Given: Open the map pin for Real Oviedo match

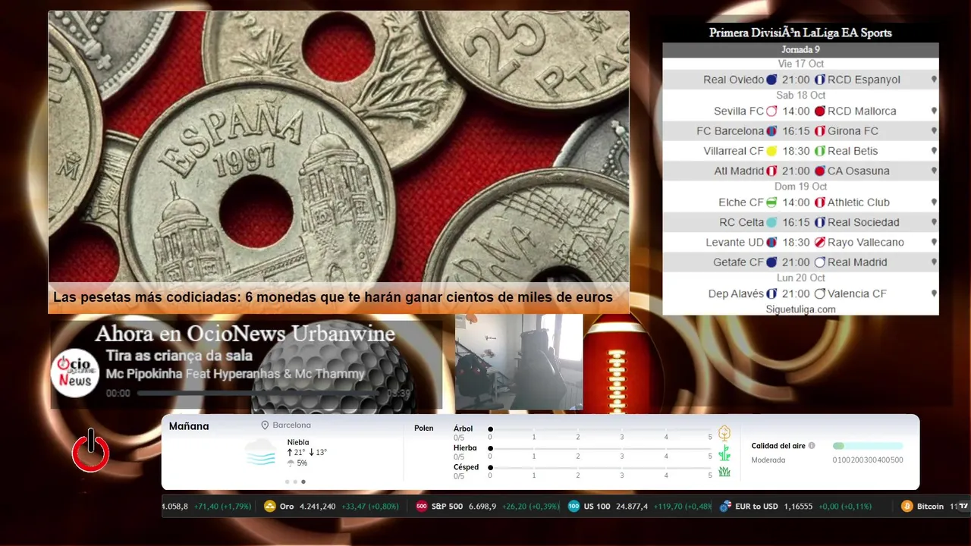Looking at the screenshot, I should 934,80.
